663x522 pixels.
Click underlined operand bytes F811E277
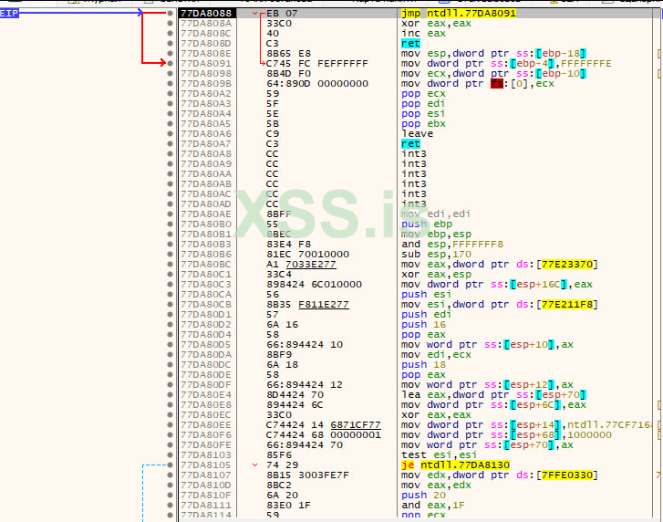tap(324, 305)
